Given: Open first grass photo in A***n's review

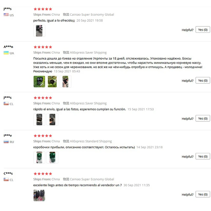Looking at the screenshot, I should coord(39,81).
